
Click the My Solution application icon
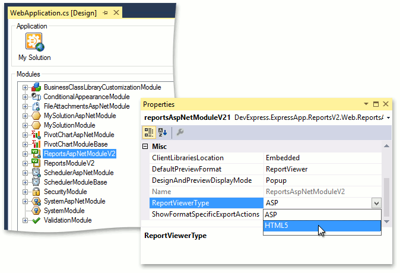pos(34,42)
